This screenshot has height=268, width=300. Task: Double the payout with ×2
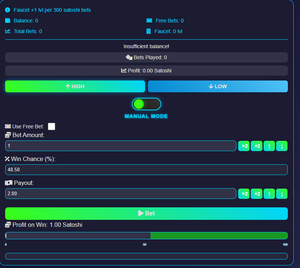tap(244, 194)
